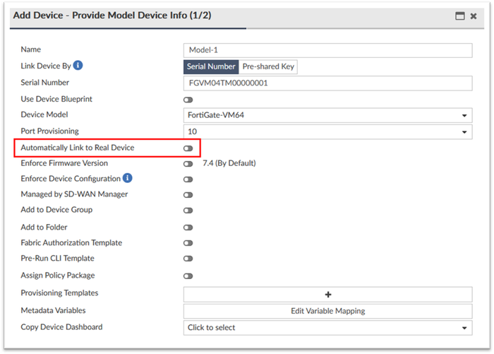This screenshot has width=494, height=354.
Task: Click Edit Variable Mapping button
Action: (327, 311)
